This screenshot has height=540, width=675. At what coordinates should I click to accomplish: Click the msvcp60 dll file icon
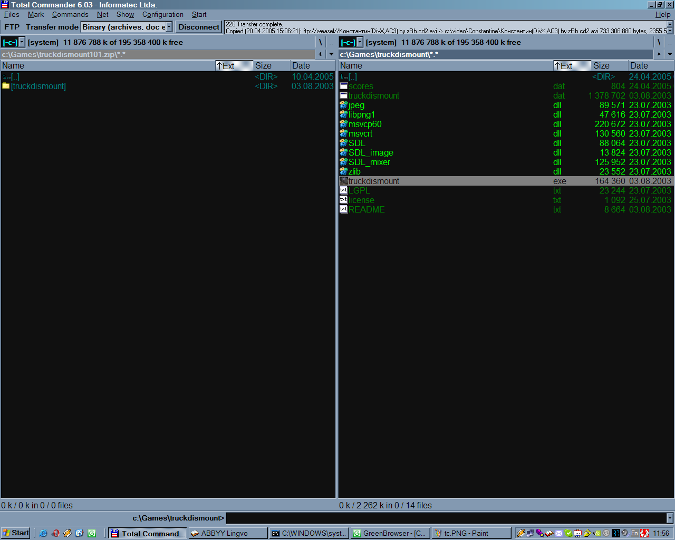(343, 124)
